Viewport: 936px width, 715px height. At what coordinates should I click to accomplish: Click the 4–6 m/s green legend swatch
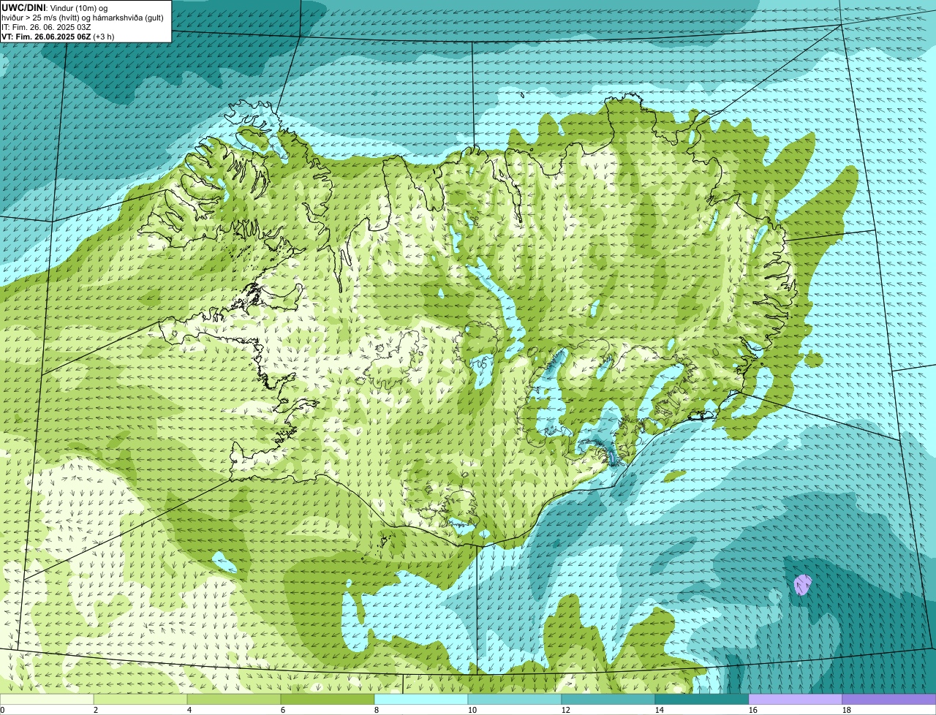234,700
